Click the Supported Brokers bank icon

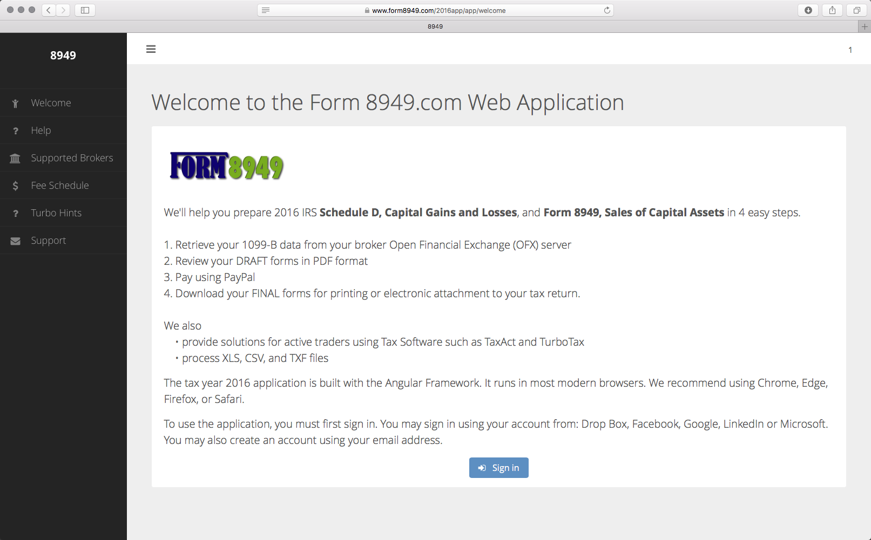pos(15,159)
